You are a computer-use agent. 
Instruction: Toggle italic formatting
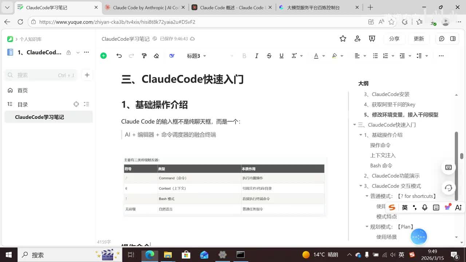257,56
